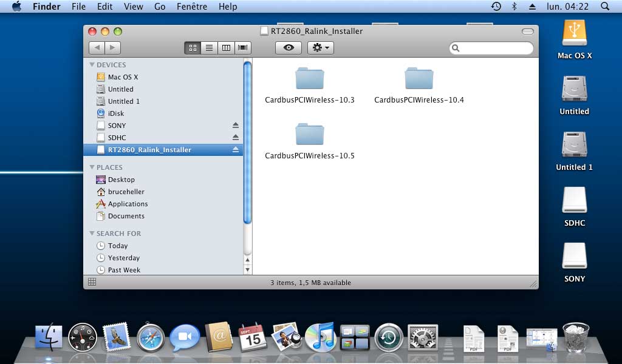The height and width of the screenshot is (364, 622).
Task: Select Mac OS X drive on desktop
Action: click(x=575, y=40)
